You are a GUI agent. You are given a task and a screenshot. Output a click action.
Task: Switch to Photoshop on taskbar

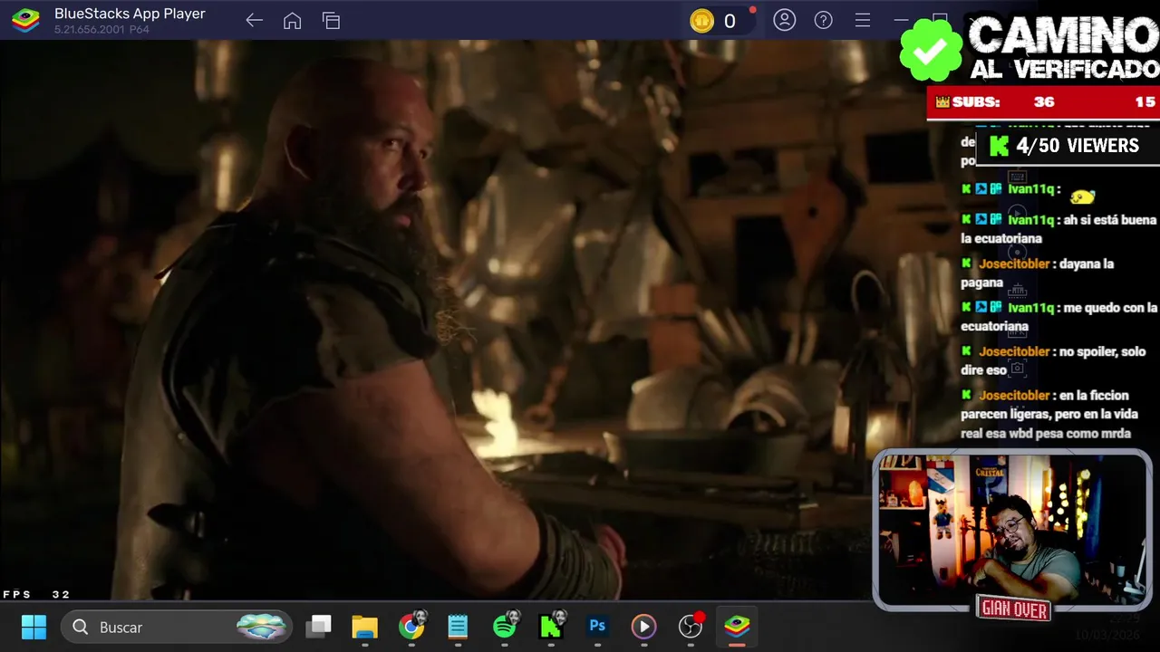[x=597, y=626]
